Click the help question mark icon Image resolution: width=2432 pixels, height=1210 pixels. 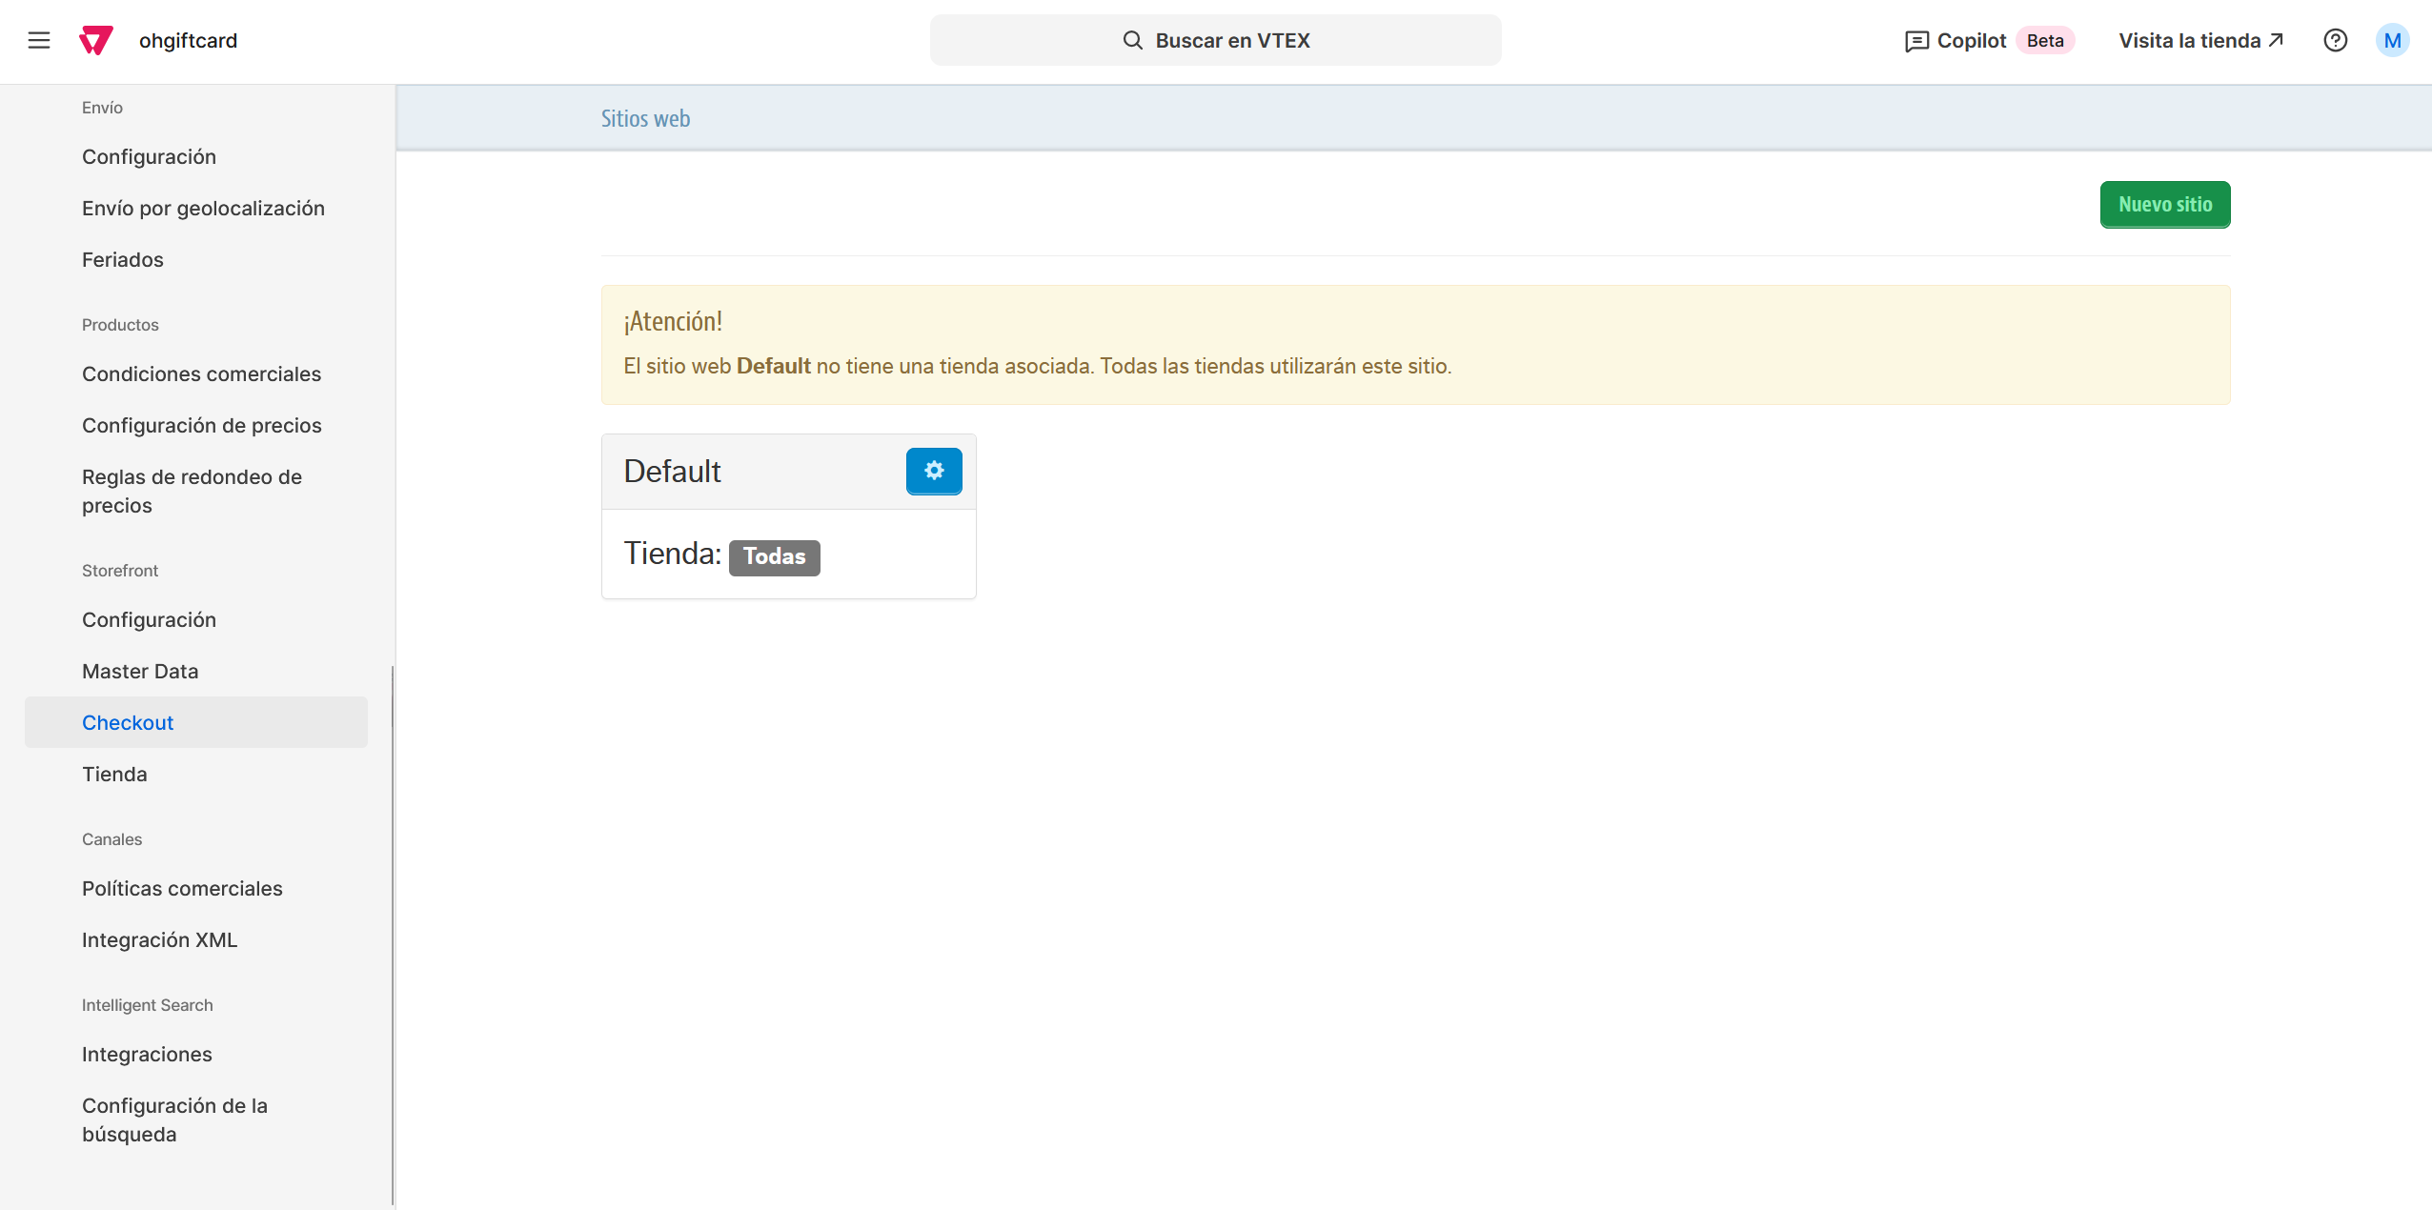tap(2335, 40)
